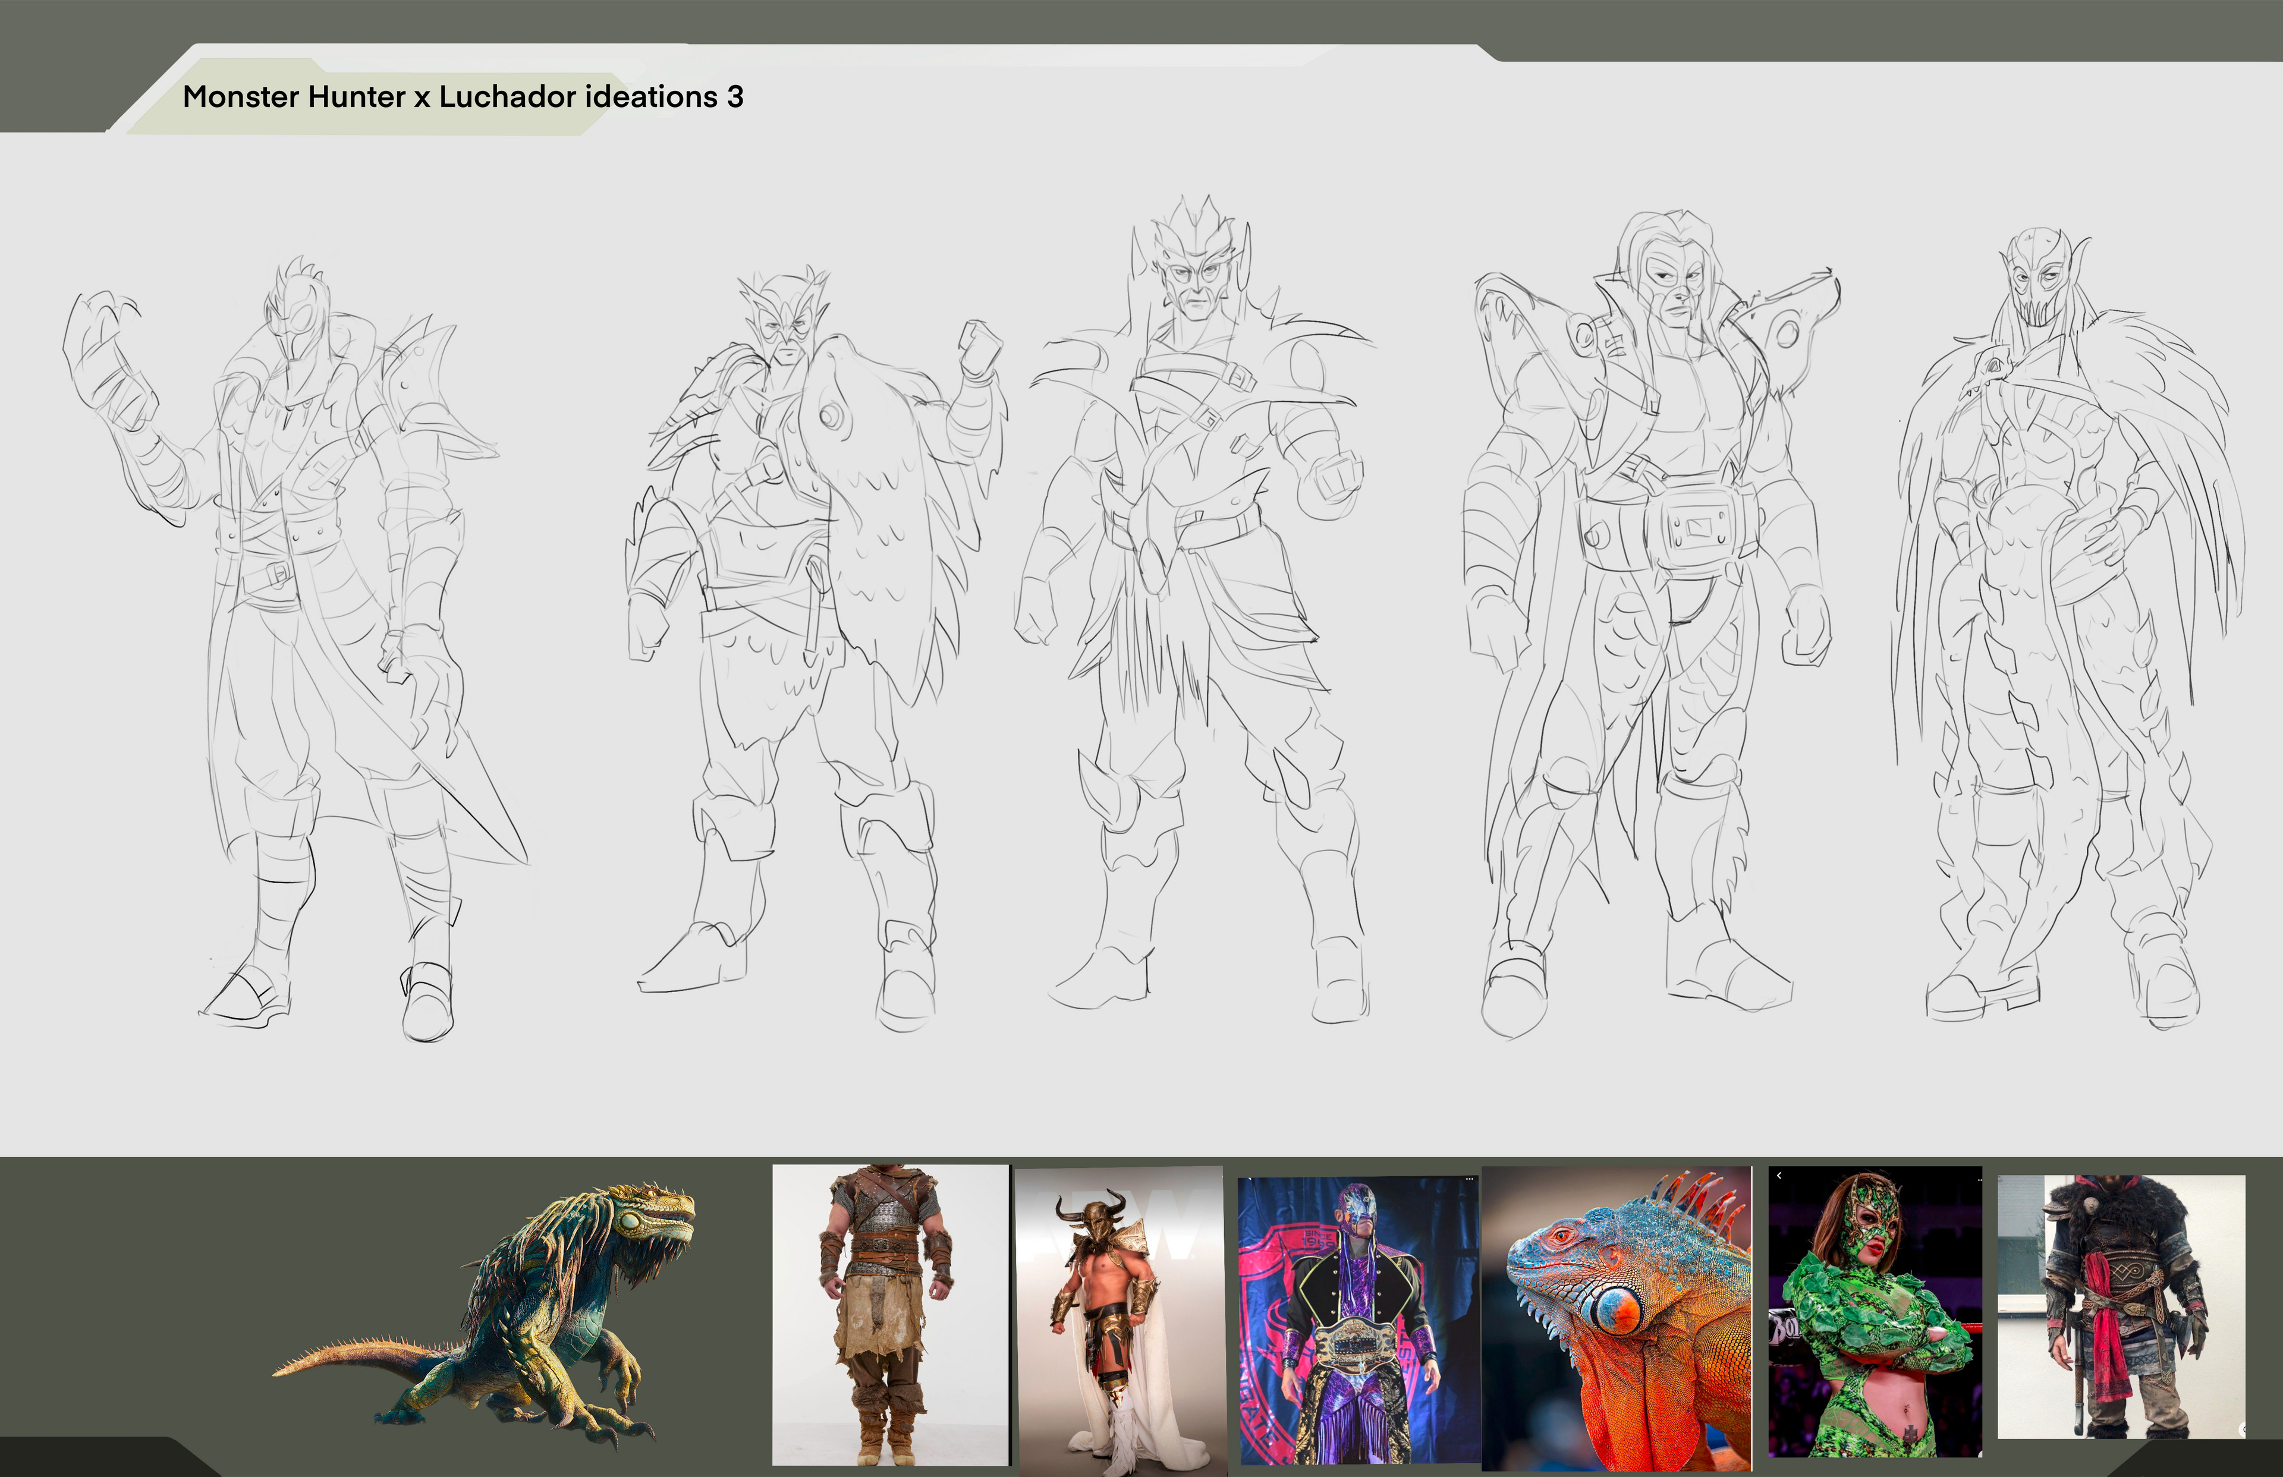Click the circular search icon on fur-armor photo
The image size is (2283, 1477).
pyautogui.click(x=2242, y=1429)
